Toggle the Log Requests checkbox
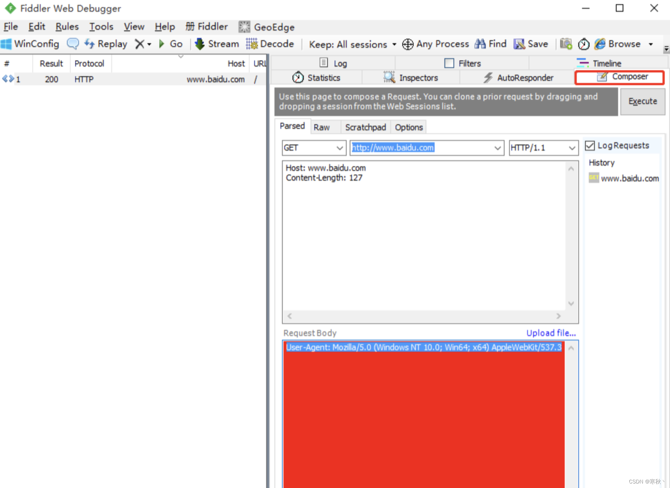Viewport: 670px width, 488px height. [590, 146]
